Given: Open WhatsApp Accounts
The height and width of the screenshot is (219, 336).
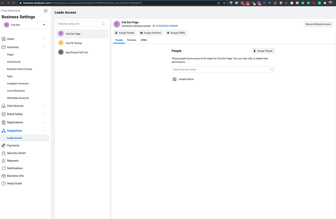Looking at the screenshot, I should point(18,98).
